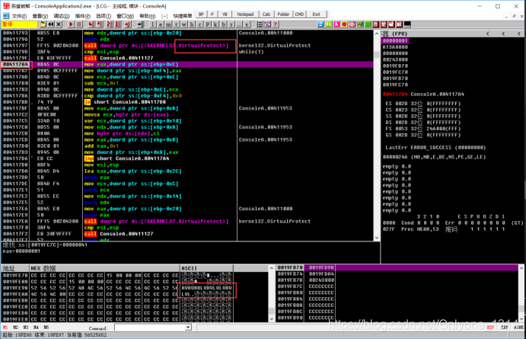Open the Log window with 'l' button
The height and width of the screenshot is (339, 526).
(x=152, y=24)
